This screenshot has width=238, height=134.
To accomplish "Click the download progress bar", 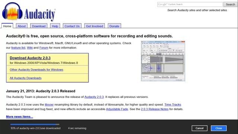I will pos(35,124).
